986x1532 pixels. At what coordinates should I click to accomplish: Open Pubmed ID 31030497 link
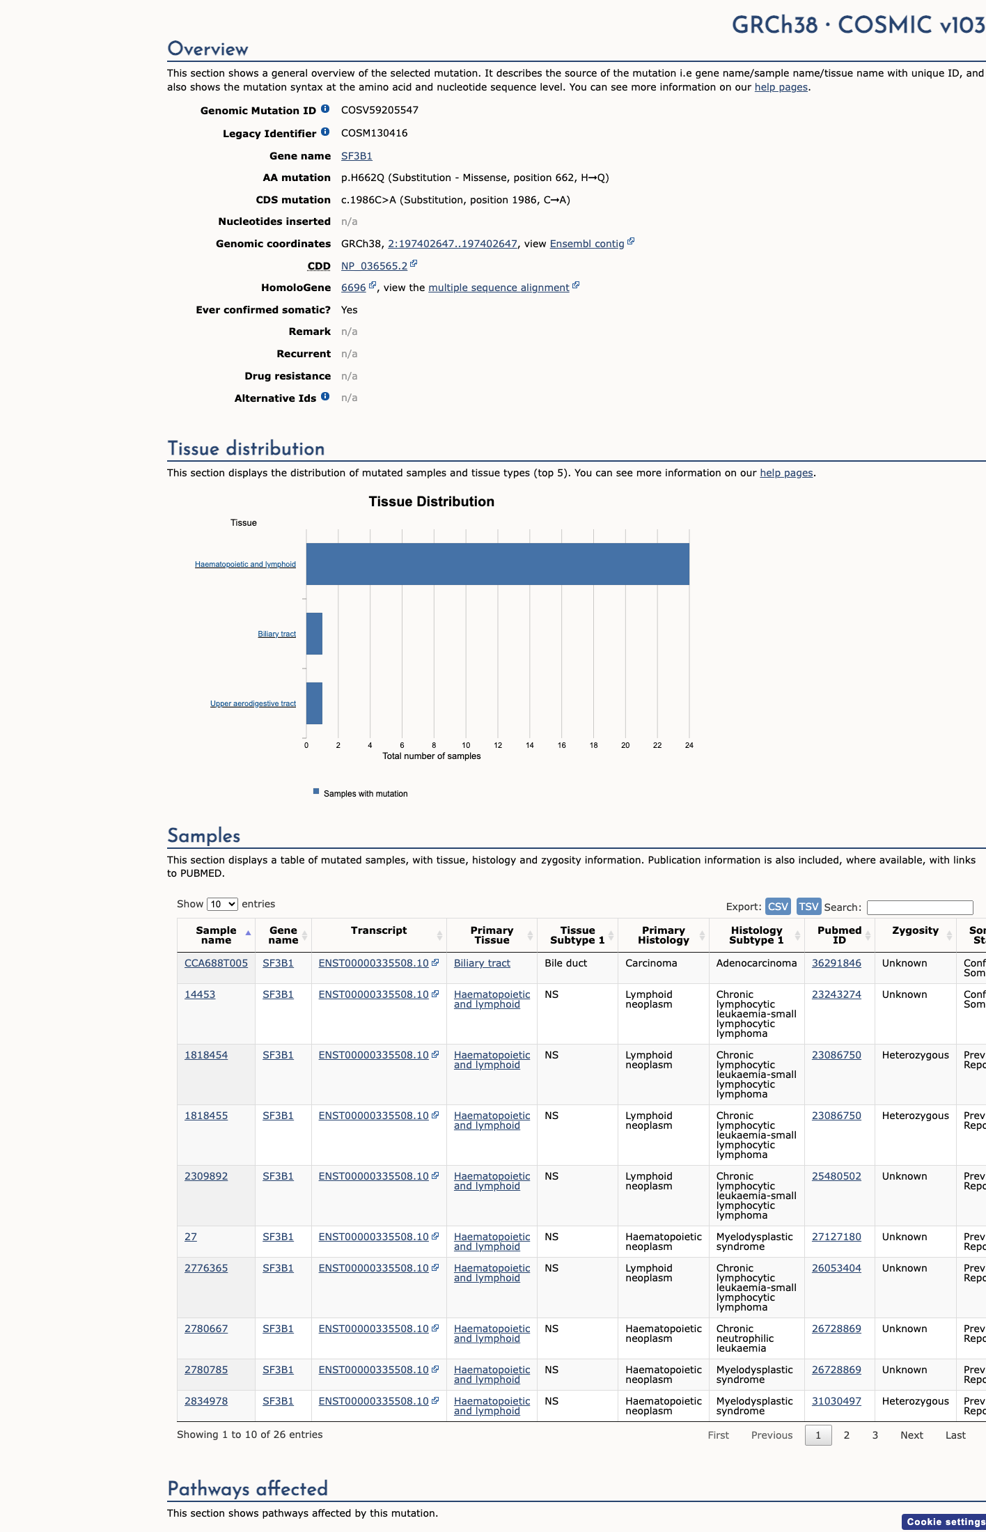click(836, 1401)
